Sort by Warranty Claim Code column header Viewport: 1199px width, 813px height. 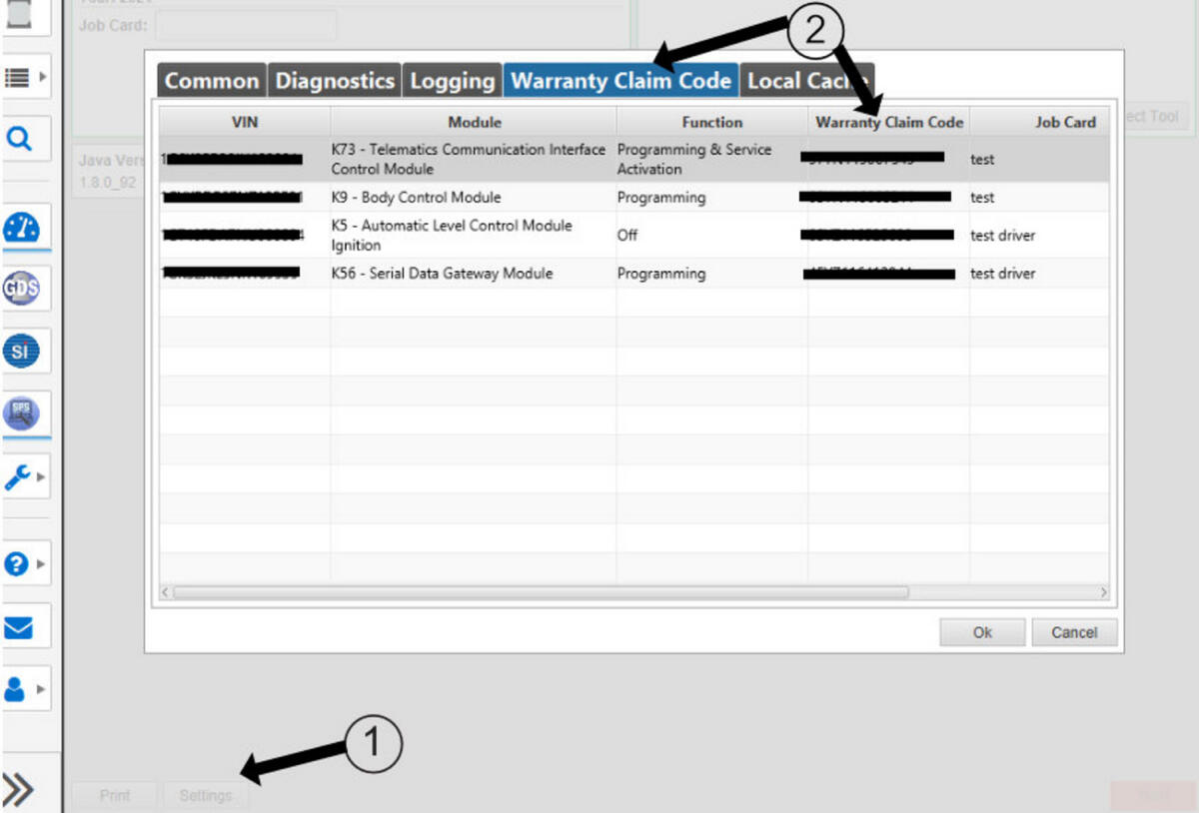(888, 122)
